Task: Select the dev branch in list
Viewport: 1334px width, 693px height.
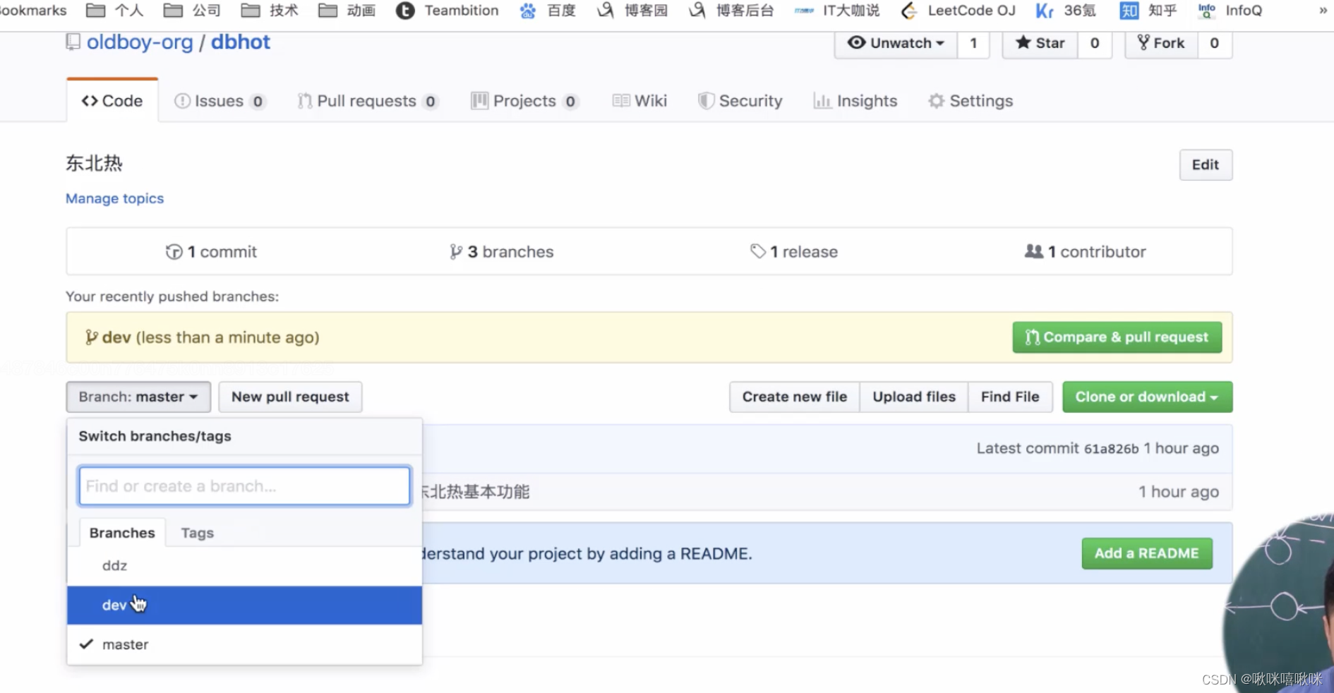Action: (244, 605)
